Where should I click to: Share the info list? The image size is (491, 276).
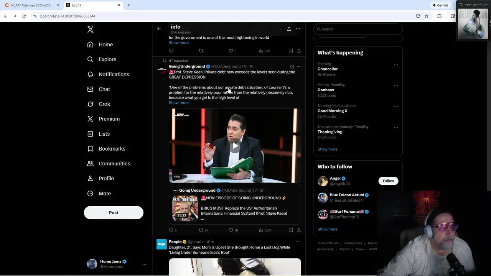tap(289, 29)
